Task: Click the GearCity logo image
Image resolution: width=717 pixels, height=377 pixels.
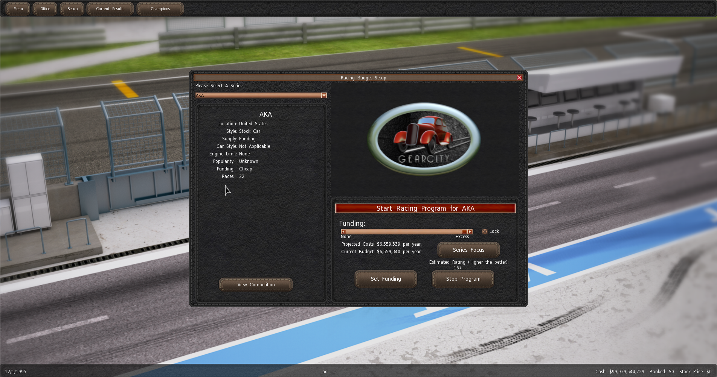Action: [424, 139]
